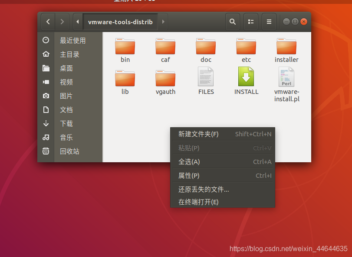Choose 全选(A) from context menu
The image size is (352, 257).
pos(223,162)
